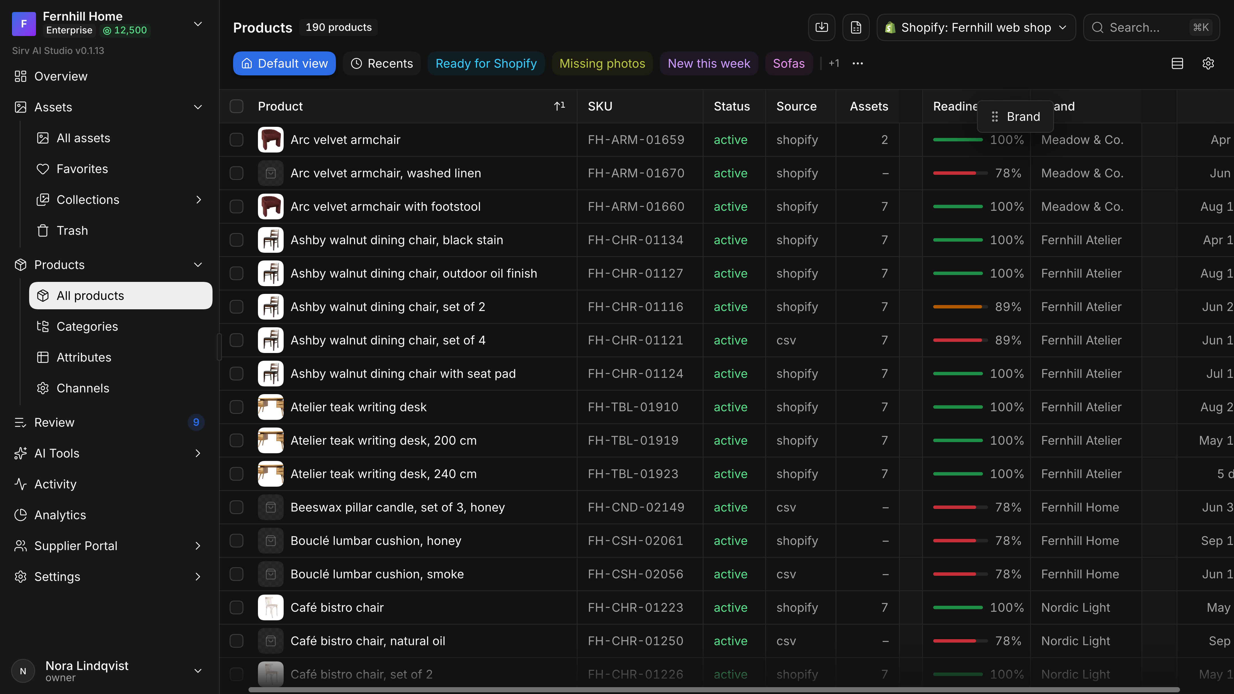The width and height of the screenshot is (1234, 694).
Task: Switch to the Missing photos view
Action: tap(602, 63)
